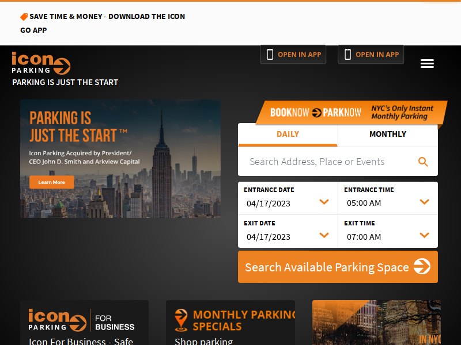This screenshot has height=345, width=461.
Task: Click the Monthly Parking Specials pin icon
Action: point(181,320)
